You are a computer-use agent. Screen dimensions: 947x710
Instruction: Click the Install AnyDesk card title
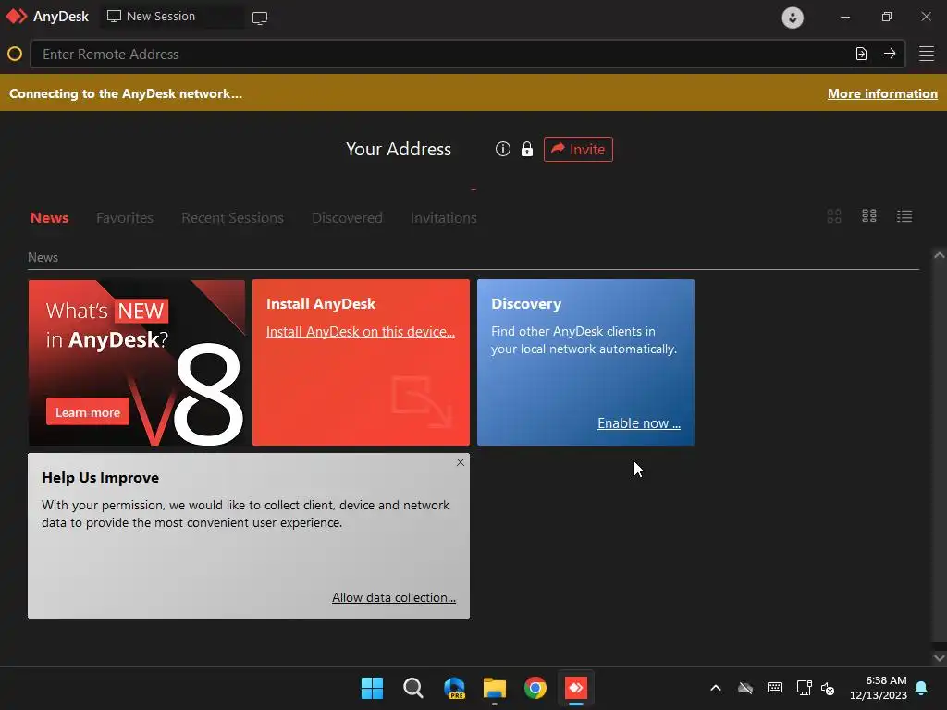coord(321,303)
